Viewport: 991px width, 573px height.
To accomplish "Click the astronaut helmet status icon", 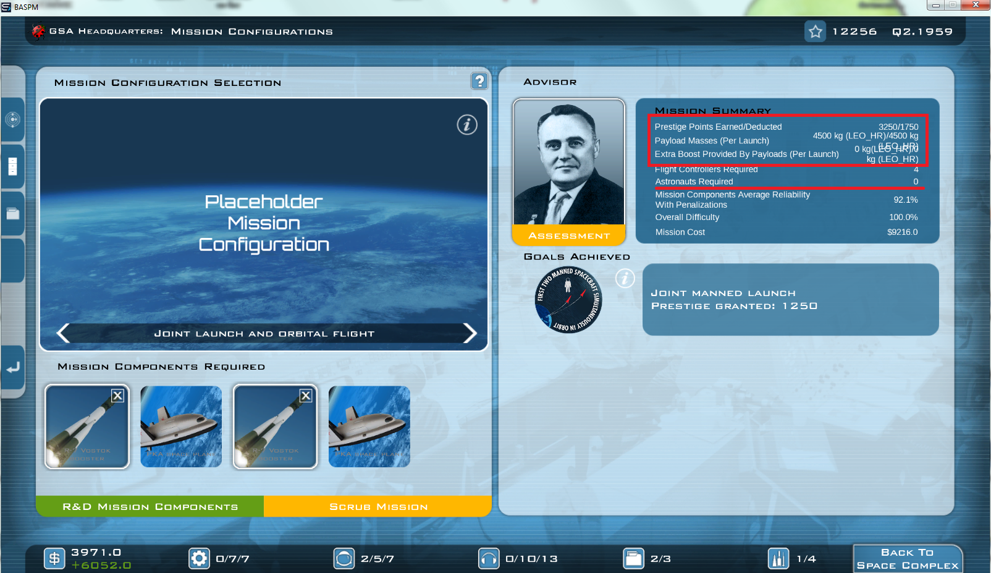I will 344,559.
